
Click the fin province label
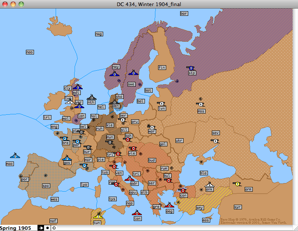(x=162, y=68)
